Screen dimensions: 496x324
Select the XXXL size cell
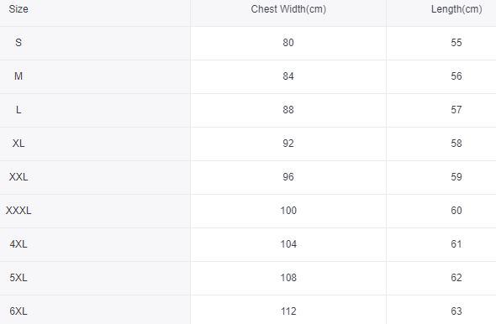coord(18,211)
